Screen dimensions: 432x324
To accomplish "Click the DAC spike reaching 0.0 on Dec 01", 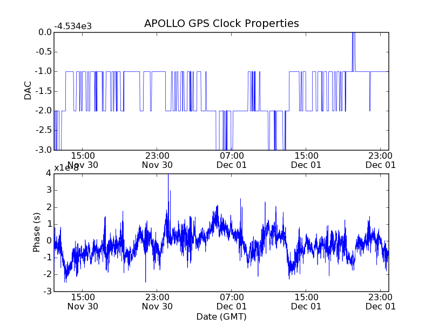I will 354,51.
